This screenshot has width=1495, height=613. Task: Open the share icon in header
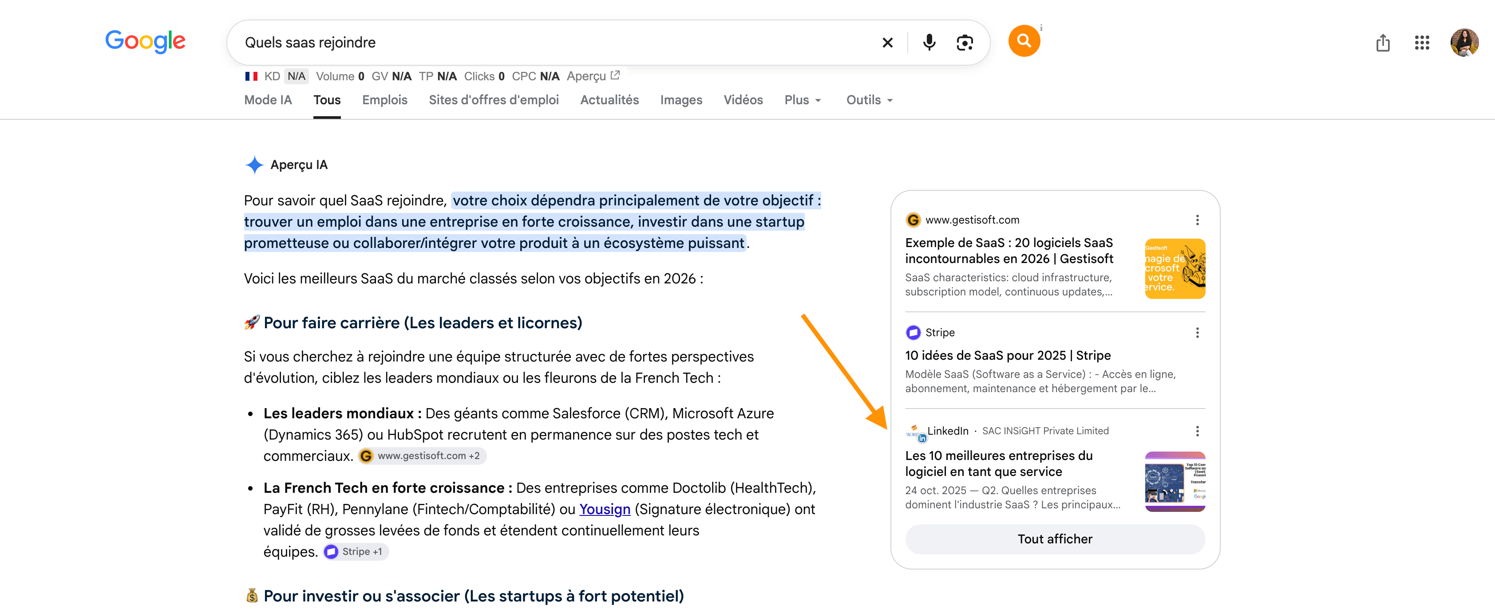coord(1383,42)
